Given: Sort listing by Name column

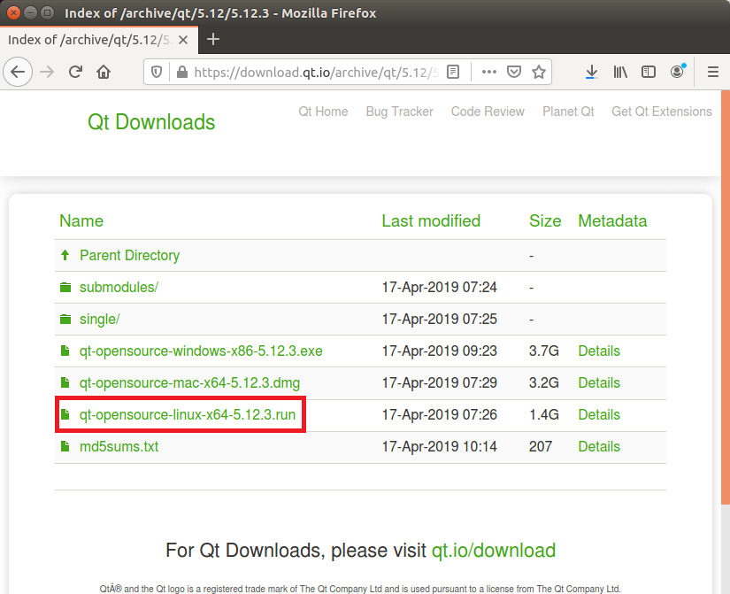Looking at the screenshot, I should tap(81, 220).
